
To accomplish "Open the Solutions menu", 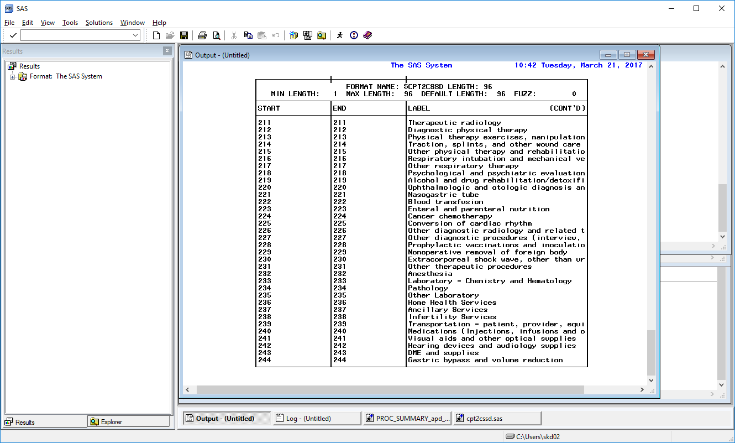I will click(99, 23).
